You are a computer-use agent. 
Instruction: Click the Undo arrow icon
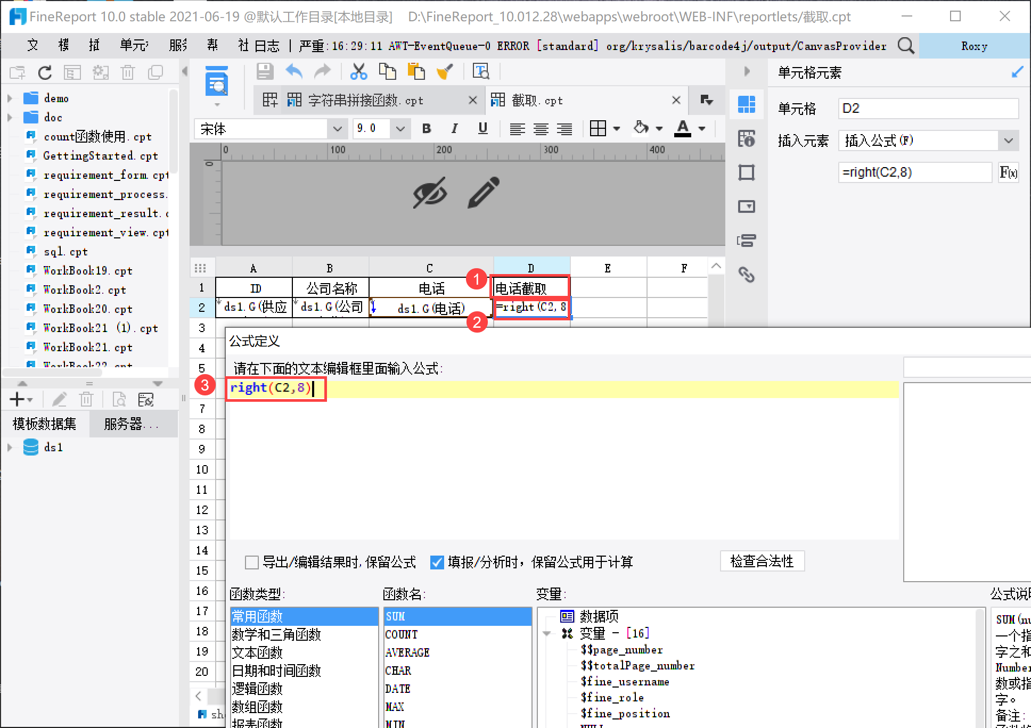(294, 71)
